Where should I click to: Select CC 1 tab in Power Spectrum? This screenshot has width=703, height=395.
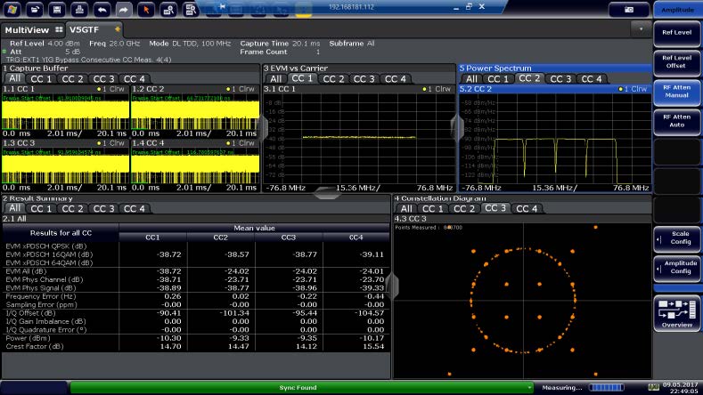click(x=497, y=79)
